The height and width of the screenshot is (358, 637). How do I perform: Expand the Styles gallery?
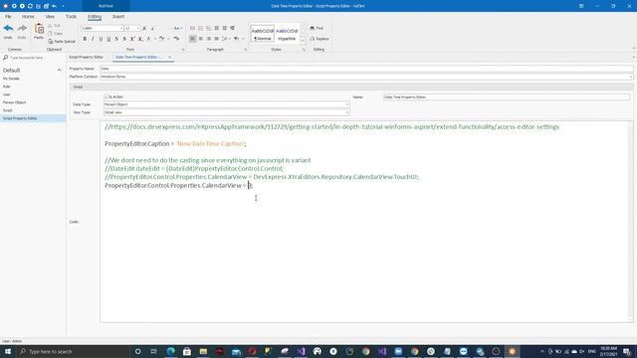pos(303,41)
